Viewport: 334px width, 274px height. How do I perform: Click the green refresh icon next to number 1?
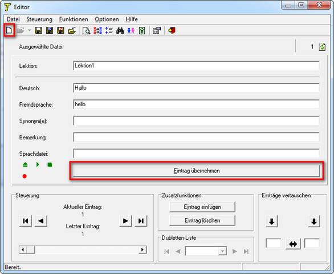pos(322,47)
